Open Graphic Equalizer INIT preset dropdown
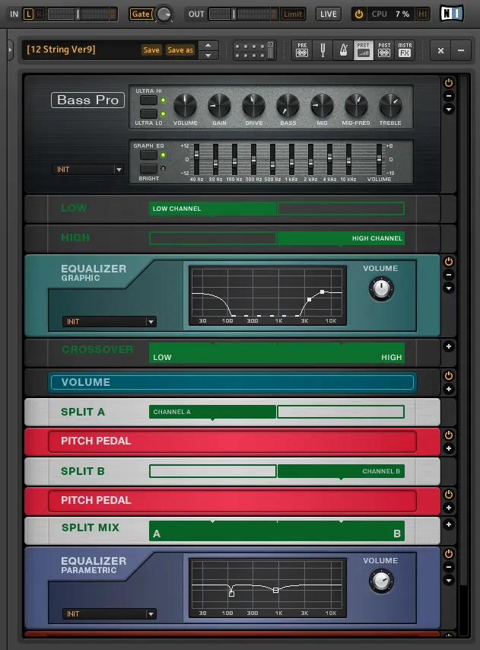This screenshot has height=650, width=480. [x=110, y=322]
